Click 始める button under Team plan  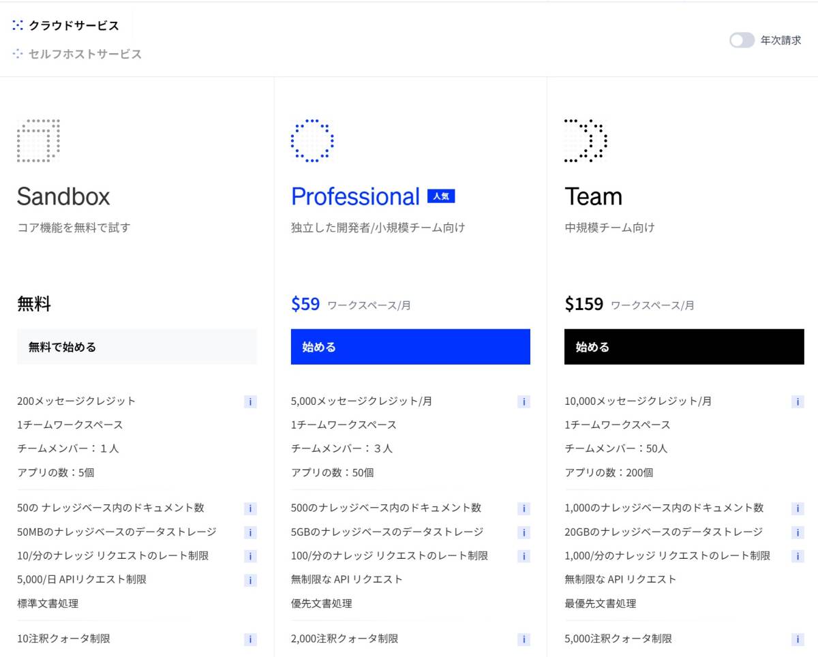point(684,347)
